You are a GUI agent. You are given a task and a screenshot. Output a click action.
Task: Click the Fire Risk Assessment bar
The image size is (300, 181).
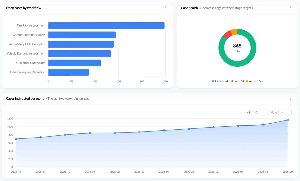pos(106,26)
